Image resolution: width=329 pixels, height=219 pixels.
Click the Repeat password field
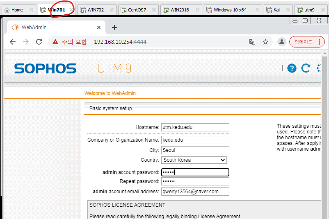(x=195, y=181)
